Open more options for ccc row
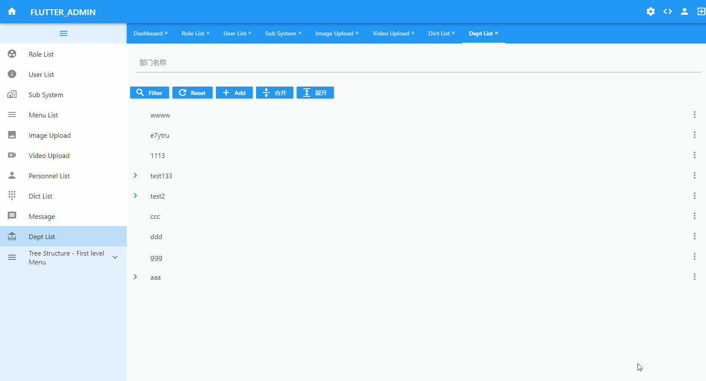Viewport: 706px width, 381px height. point(694,216)
